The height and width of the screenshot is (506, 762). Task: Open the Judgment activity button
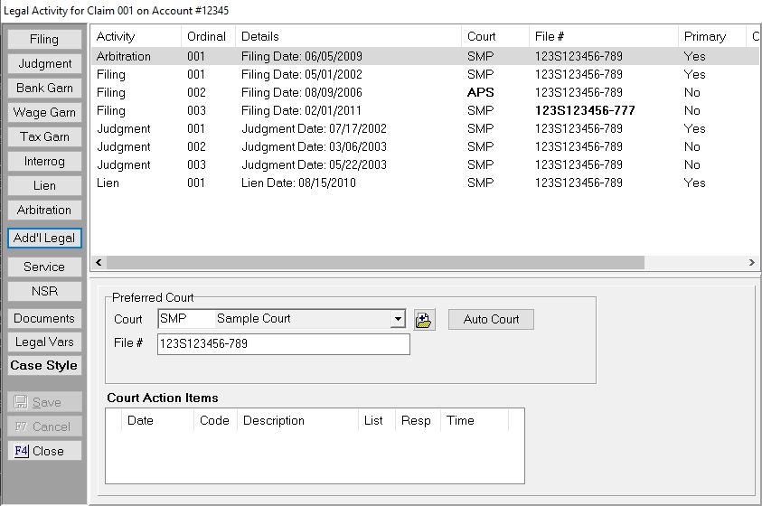coord(44,64)
